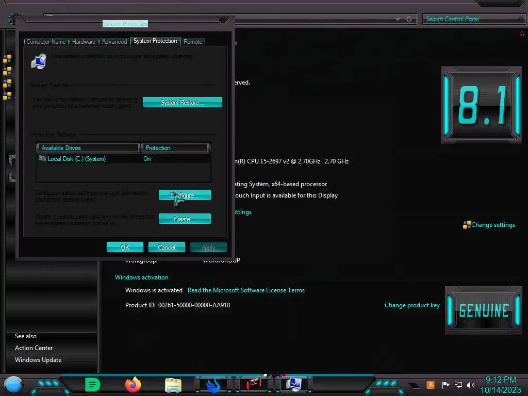Select the Local Disk (C:) (System) row
The width and height of the screenshot is (528, 396).
click(123, 159)
